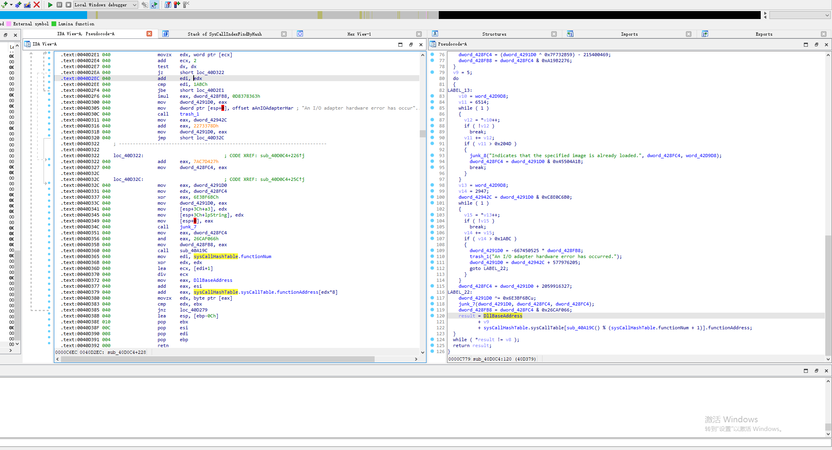Float the Pseudocode-A panel

[816, 45]
